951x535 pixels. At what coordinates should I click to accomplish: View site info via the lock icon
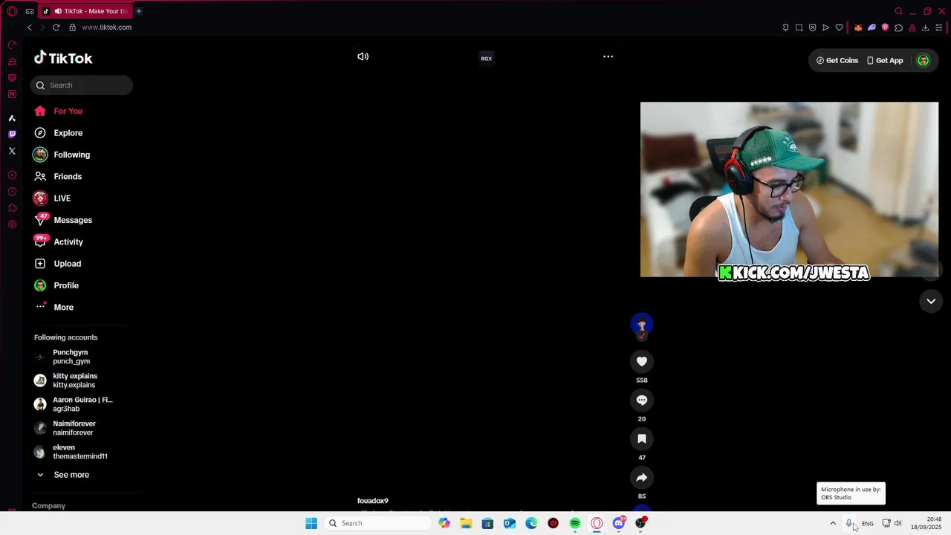[x=72, y=27]
